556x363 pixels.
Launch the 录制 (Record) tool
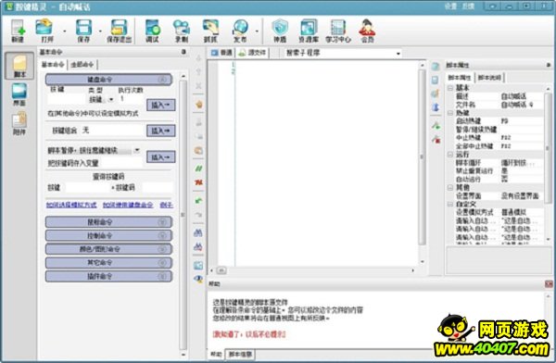tap(182, 31)
